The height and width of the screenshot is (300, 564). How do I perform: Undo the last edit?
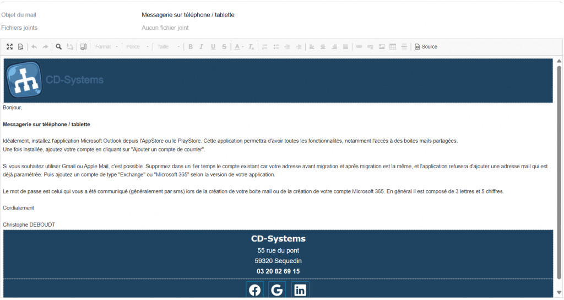[34, 47]
